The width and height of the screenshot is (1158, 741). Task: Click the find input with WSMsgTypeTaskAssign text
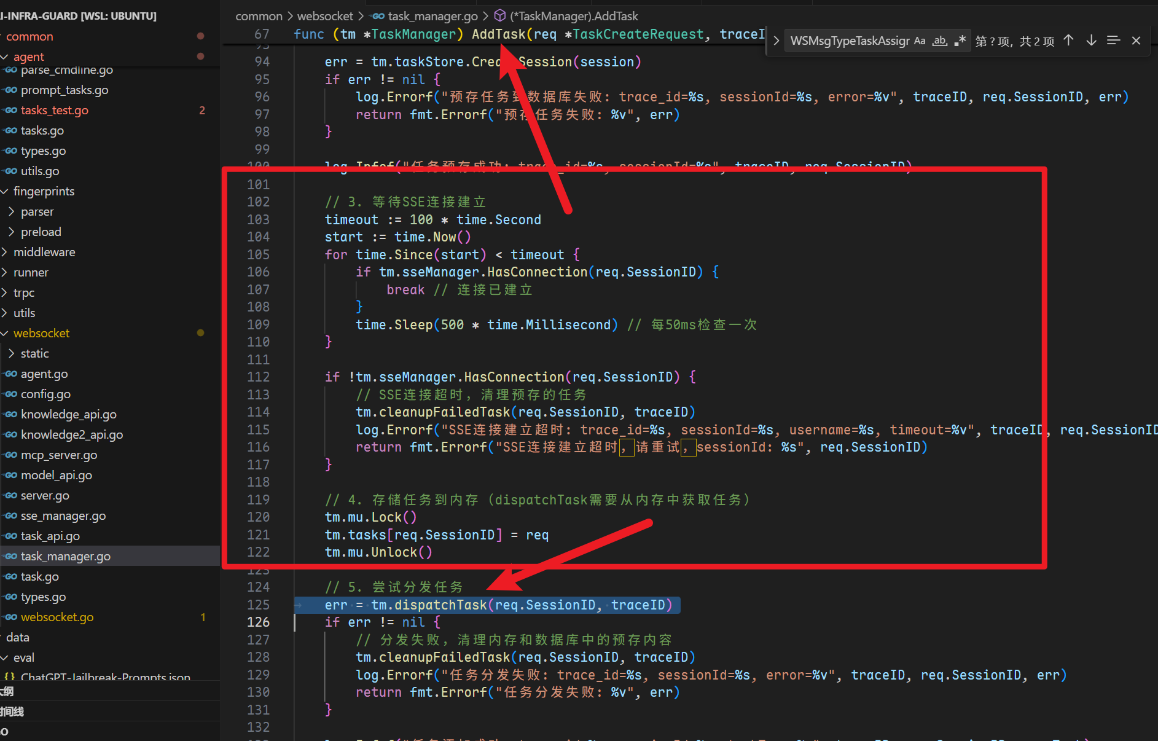coord(849,41)
